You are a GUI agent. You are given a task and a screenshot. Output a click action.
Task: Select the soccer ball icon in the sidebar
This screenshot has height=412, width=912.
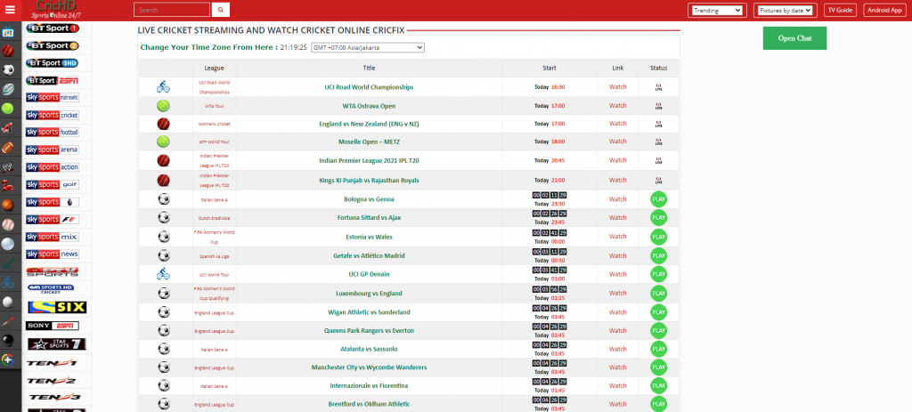pos(8,69)
